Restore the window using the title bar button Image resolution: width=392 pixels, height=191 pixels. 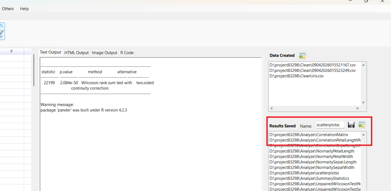point(366,2)
